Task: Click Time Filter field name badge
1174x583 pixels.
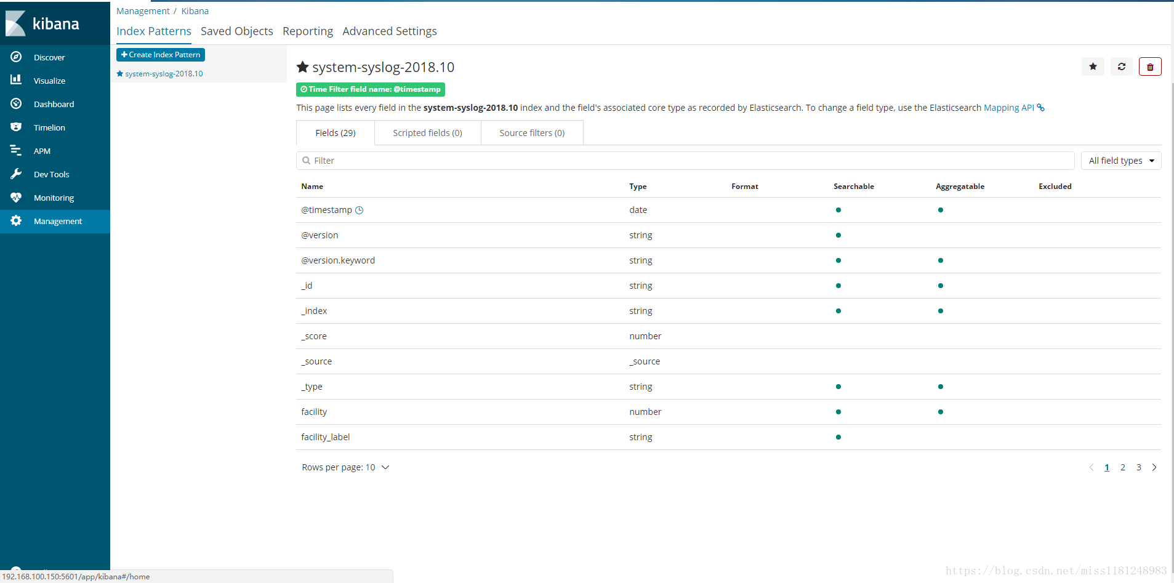Action: point(371,89)
